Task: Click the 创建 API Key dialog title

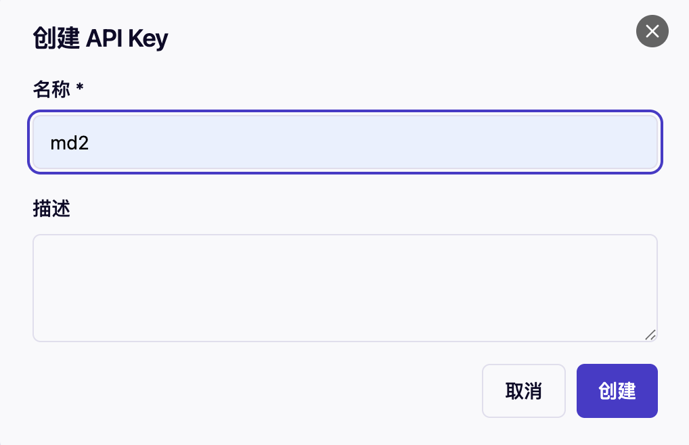Action: pos(99,38)
